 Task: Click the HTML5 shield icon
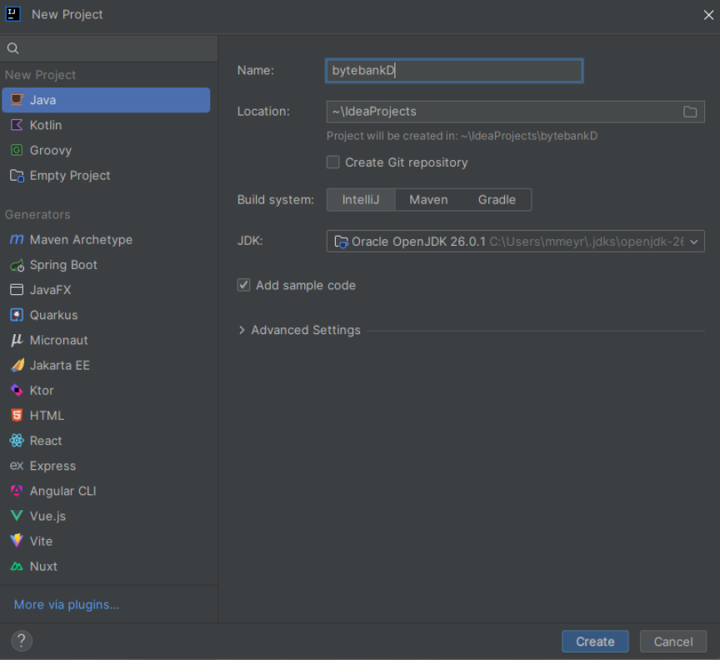17,415
